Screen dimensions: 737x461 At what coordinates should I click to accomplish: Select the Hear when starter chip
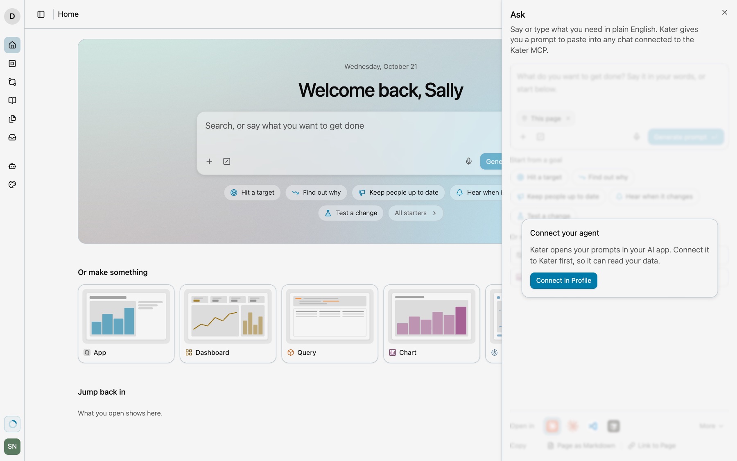(476, 193)
